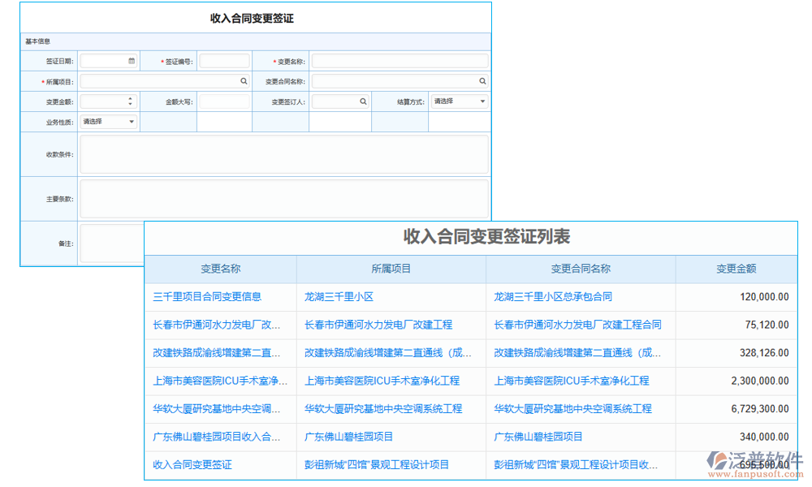Open the 业务性质 请选择 dropdown
Viewport: 812px width, 487px height.
(x=110, y=121)
